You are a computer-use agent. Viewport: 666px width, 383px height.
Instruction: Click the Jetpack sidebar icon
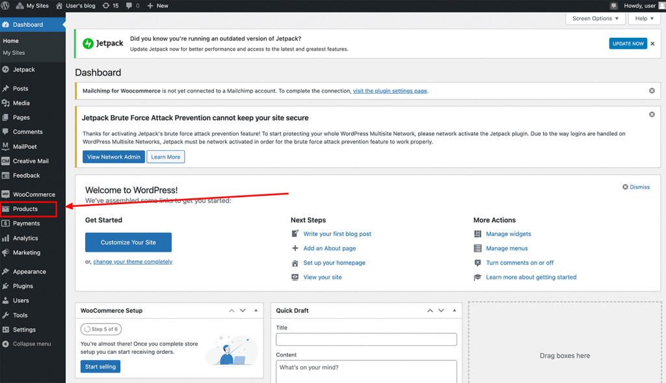[x=5, y=70]
